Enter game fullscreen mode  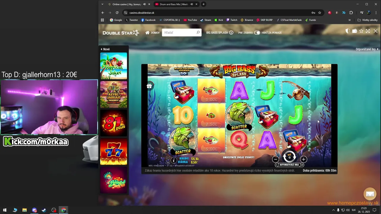(368, 31)
